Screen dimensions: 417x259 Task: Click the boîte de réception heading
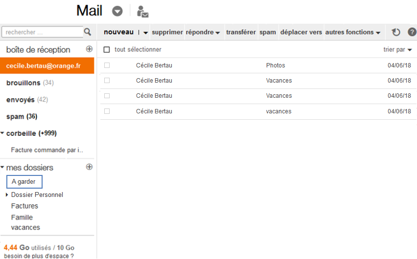point(38,50)
